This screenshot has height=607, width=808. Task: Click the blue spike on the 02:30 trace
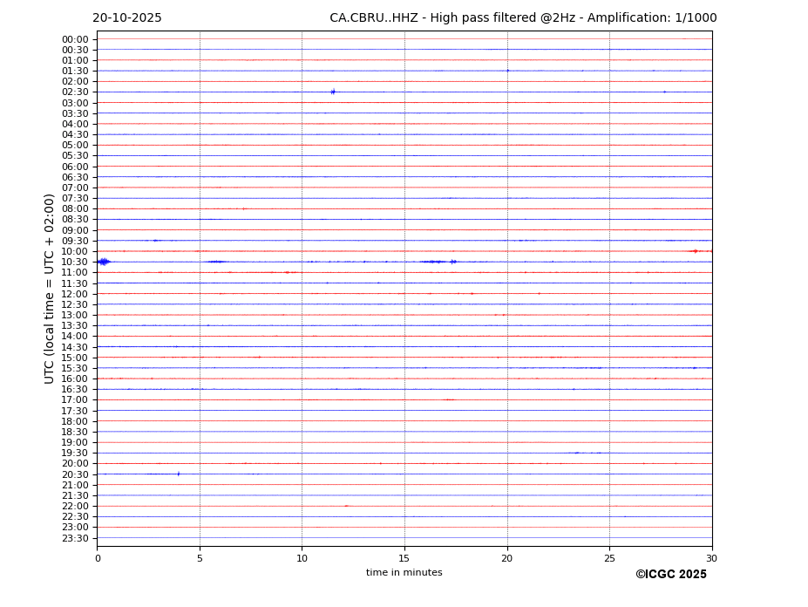click(332, 92)
